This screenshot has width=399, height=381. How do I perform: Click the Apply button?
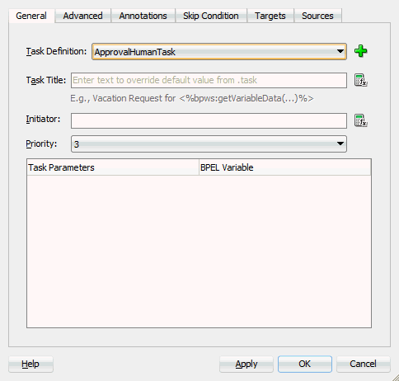coord(246,364)
